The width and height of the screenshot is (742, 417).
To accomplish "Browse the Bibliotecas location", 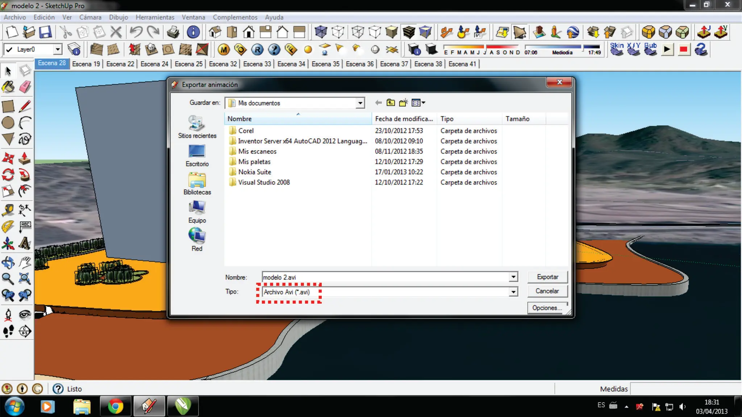I will [197, 184].
